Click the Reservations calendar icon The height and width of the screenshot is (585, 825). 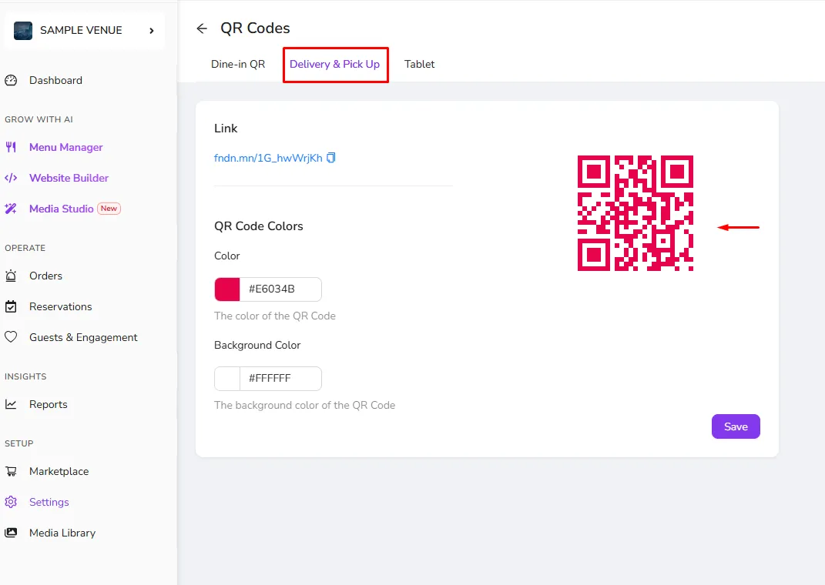click(11, 306)
